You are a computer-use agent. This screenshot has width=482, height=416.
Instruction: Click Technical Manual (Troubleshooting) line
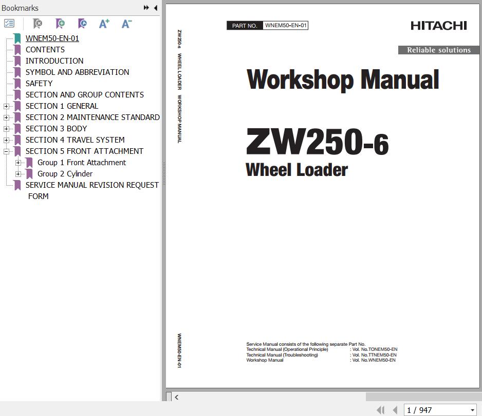coord(282,355)
